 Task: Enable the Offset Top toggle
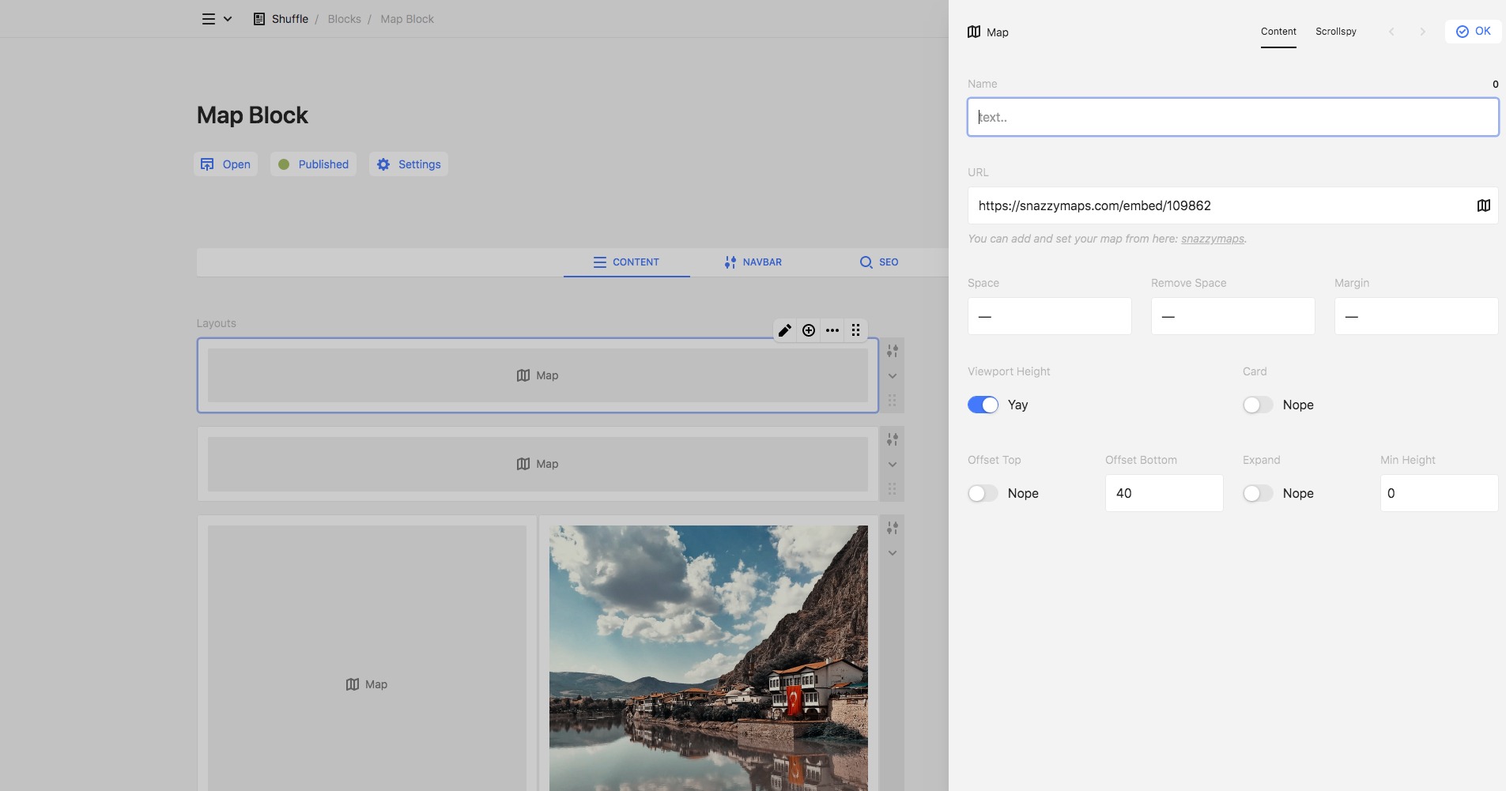983,493
